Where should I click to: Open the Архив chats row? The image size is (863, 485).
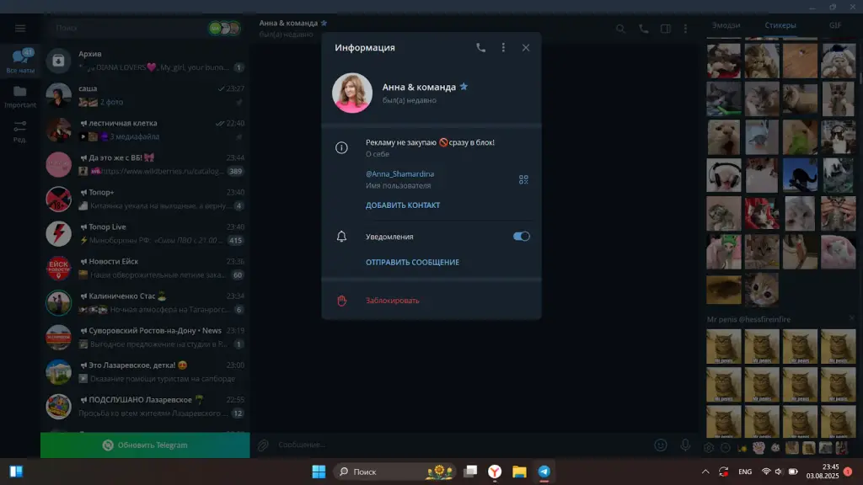click(145, 61)
